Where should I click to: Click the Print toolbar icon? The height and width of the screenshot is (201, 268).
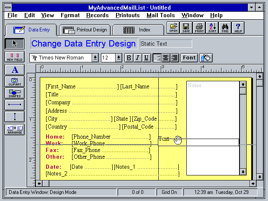point(199,28)
